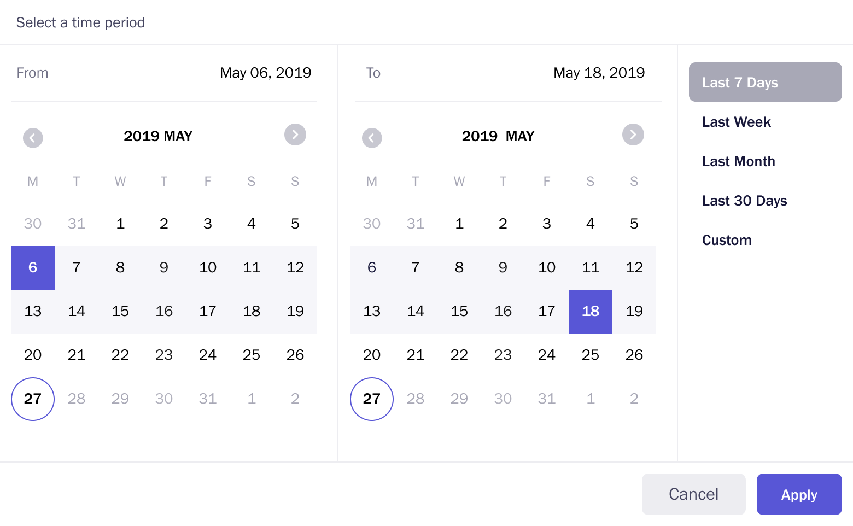Screen dimensions: 853x526
Task: Go to next month in To calendar
Action: point(633,135)
